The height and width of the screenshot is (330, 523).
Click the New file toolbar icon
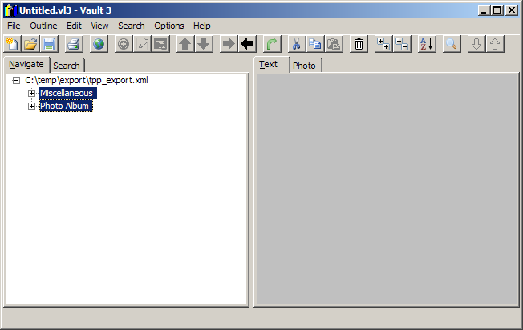(x=12, y=44)
